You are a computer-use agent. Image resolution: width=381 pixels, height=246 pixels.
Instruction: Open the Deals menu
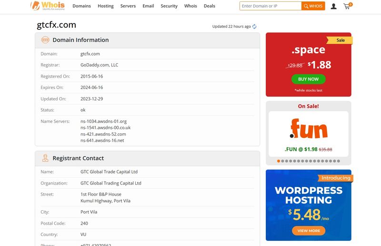(210, 6)
